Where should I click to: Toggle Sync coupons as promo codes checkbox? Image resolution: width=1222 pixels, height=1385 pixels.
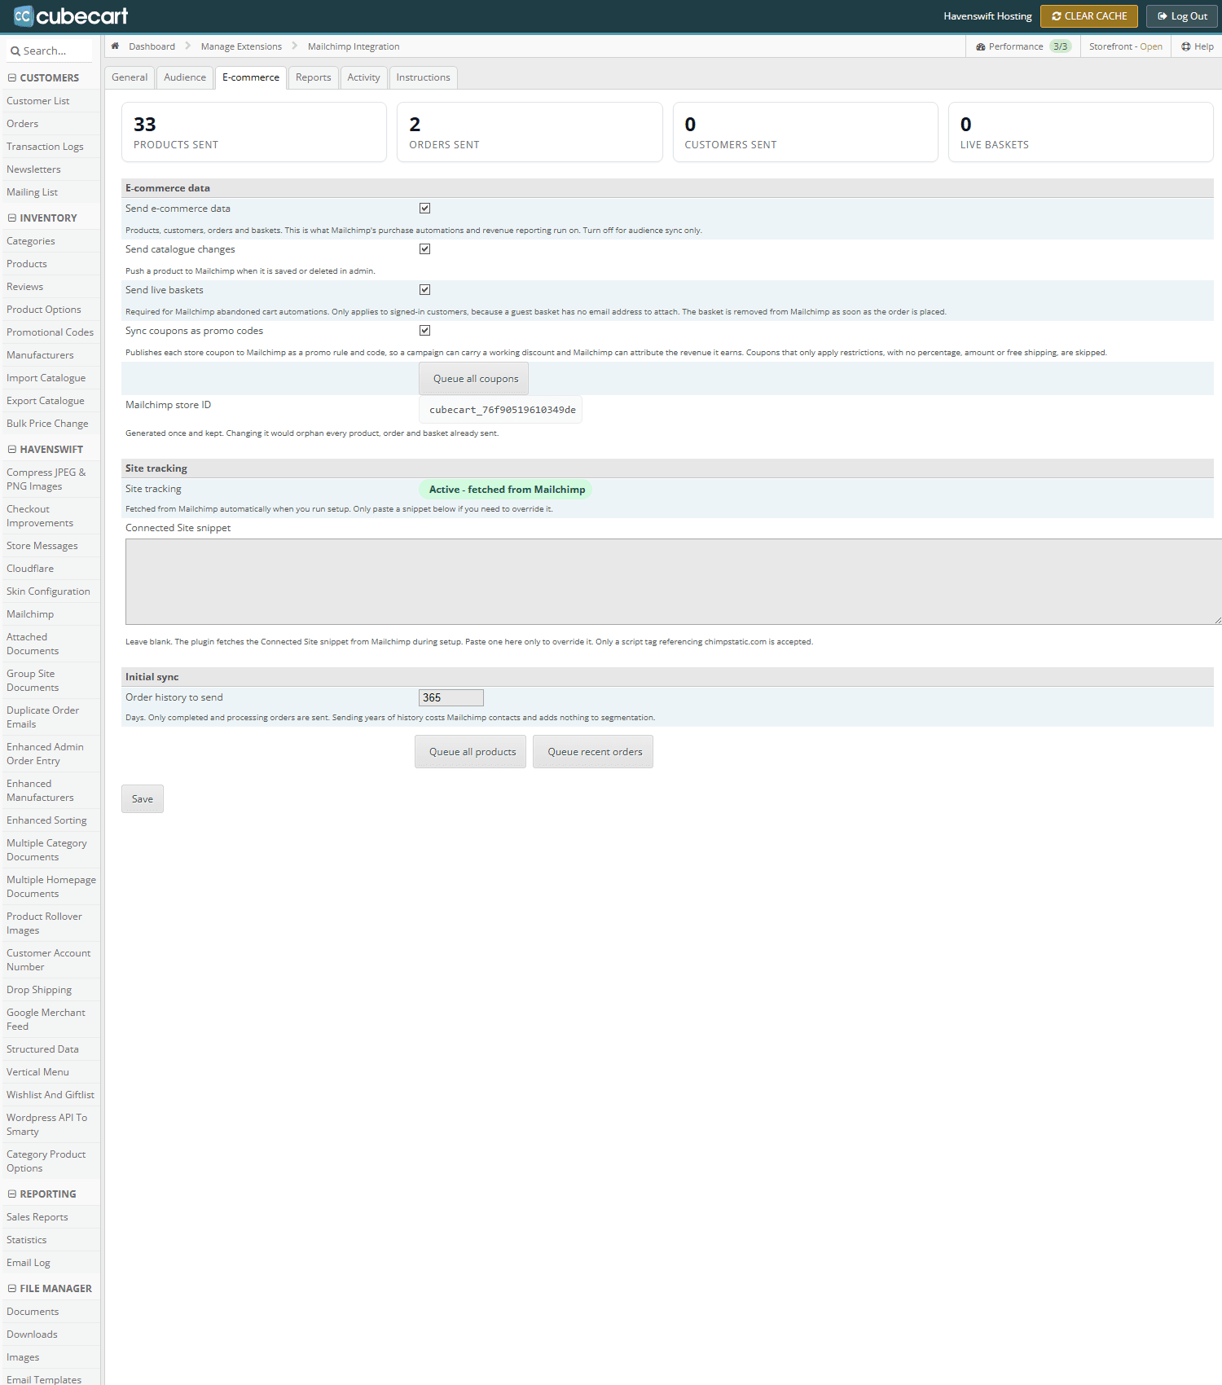click(424, 331)
